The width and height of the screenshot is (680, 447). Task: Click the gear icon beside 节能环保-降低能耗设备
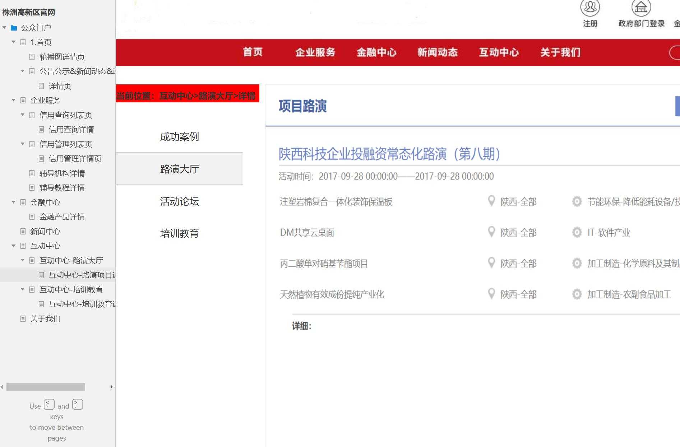(x=577, y=202)
